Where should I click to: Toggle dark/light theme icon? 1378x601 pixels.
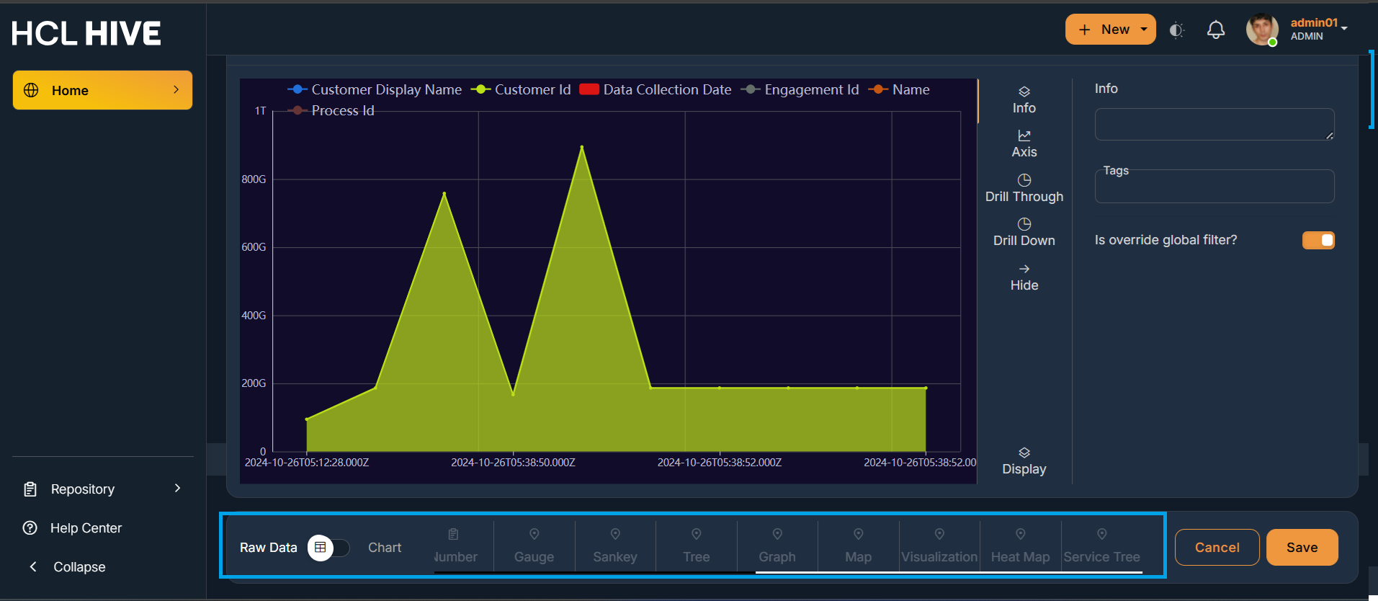click(x=1176, y=30)
